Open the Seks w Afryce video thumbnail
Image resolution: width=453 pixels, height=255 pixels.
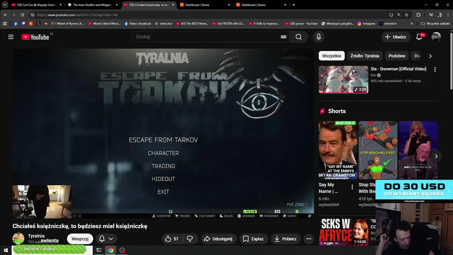coord(343,232)
